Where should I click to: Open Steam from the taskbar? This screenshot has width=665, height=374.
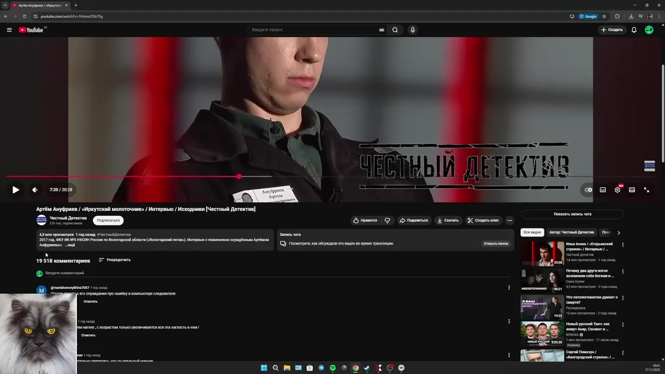pyautogui.click(x=367, y=368)
